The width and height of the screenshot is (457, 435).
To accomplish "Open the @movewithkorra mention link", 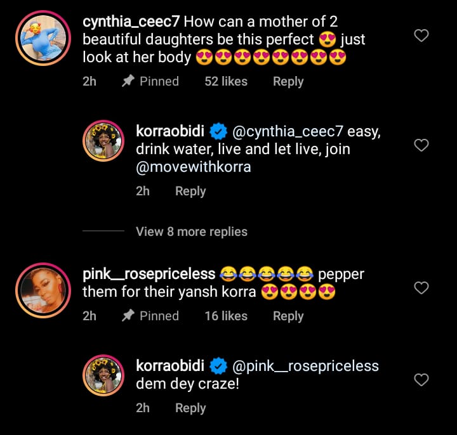I will 193,167.
